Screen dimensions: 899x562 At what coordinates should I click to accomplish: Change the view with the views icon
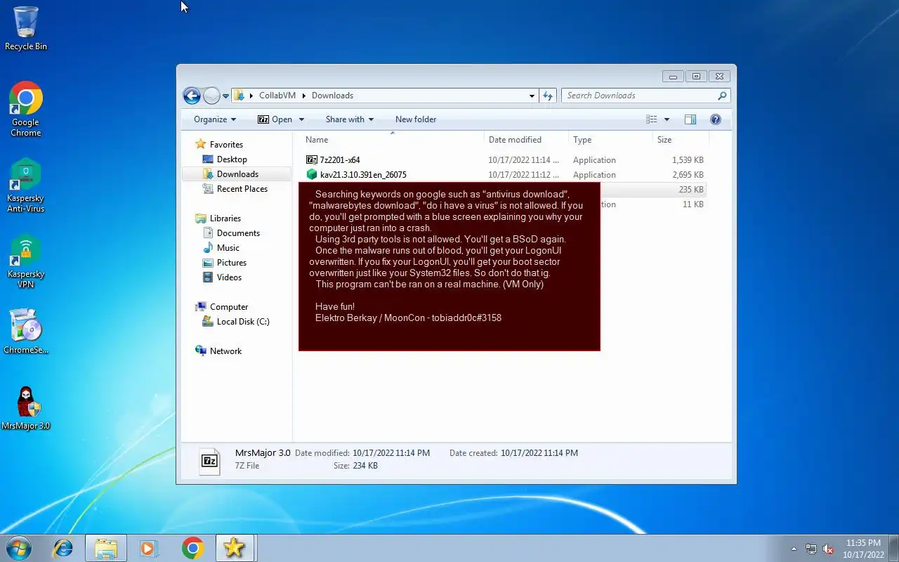[x=651, y=119]
